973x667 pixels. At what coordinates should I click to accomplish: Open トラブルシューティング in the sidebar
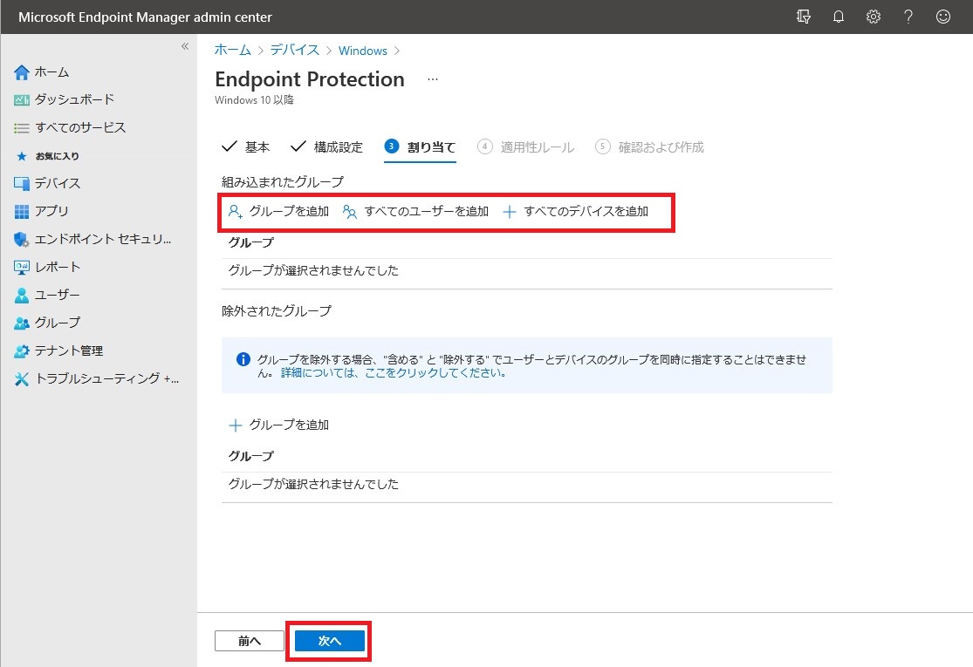coord(106,378)
